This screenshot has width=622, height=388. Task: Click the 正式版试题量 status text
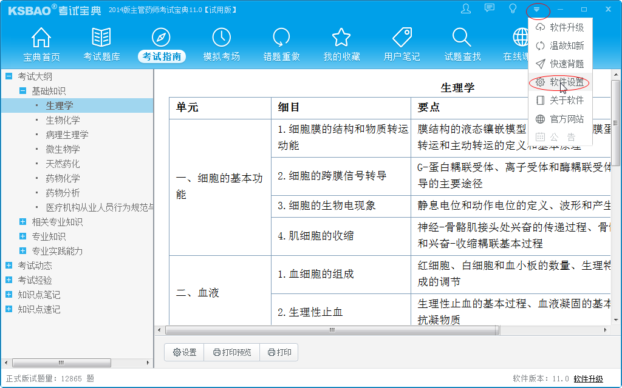pos(50,379)
